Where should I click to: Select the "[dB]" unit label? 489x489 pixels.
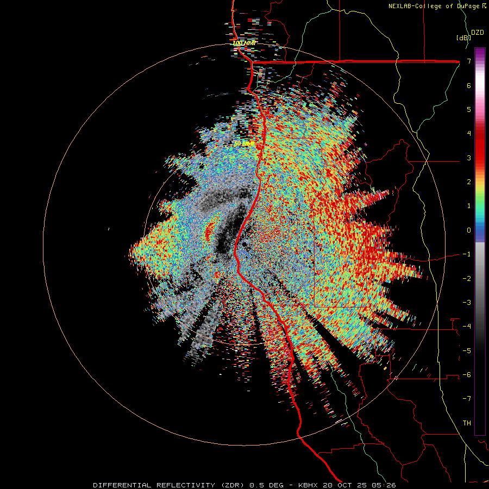click(463, 37)
